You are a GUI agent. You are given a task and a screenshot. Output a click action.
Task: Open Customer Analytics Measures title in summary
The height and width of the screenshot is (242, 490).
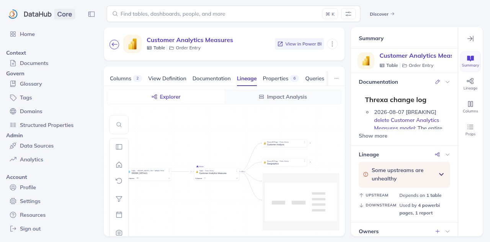[416, 56]
